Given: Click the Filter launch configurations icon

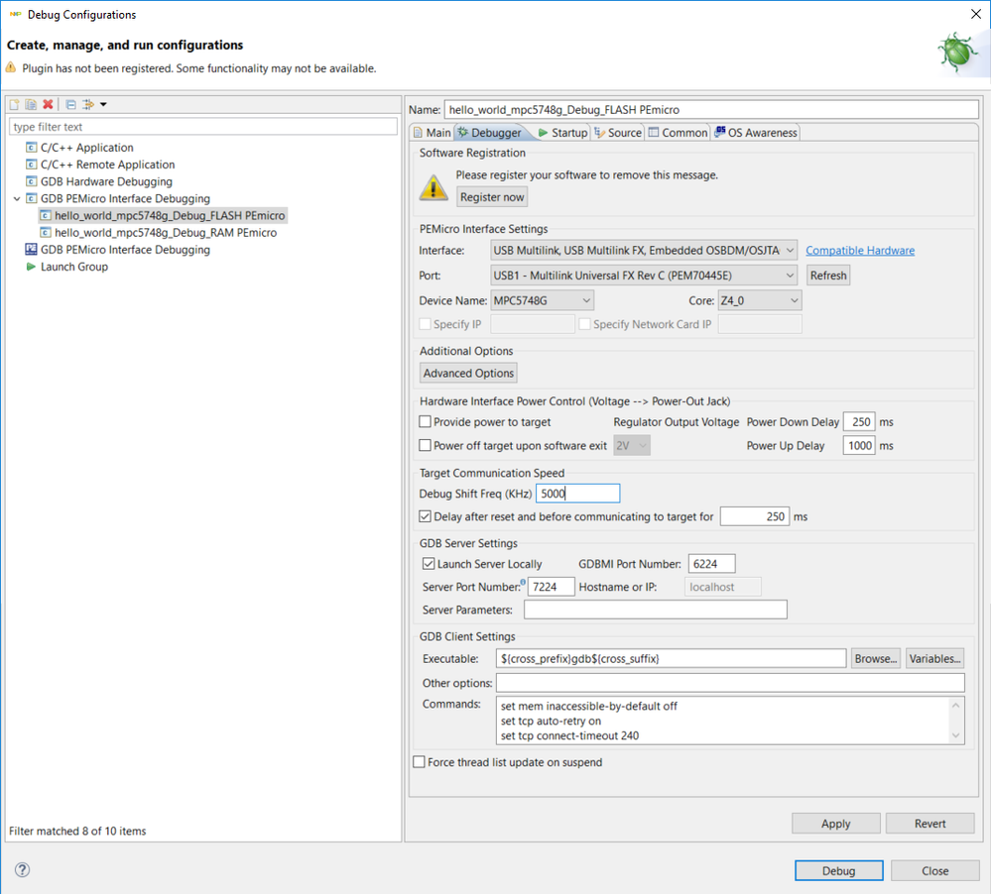Looking at the screenshot, I should [88, 104].
